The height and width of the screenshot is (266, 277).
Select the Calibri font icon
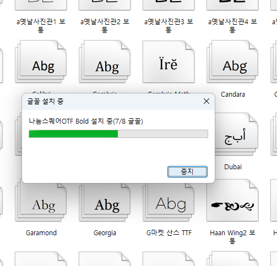pyautogui.click(x=41, y=62)
